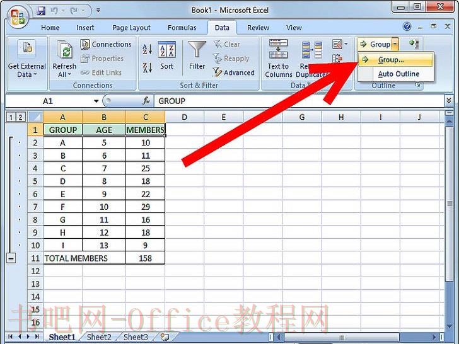Choose Auto Outline menu entry
459x344 pixels.
click(x=395, y=74)
